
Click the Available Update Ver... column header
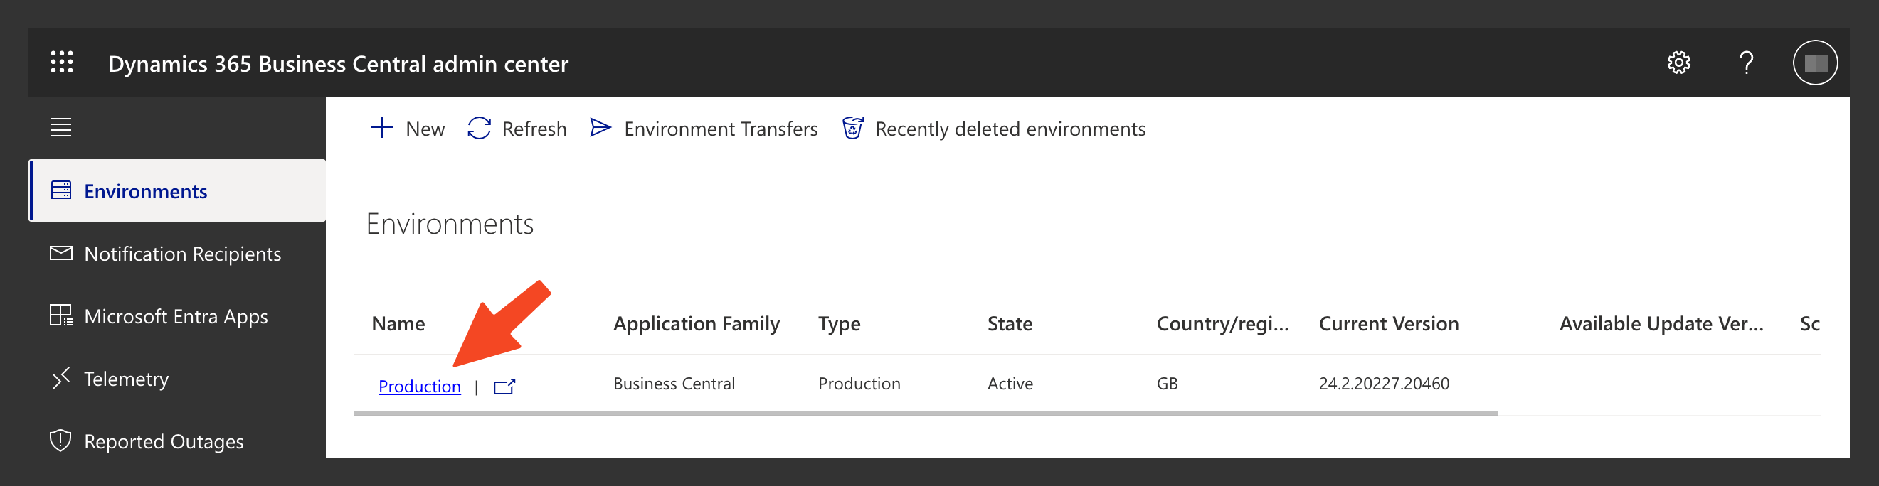(1661, 323)
